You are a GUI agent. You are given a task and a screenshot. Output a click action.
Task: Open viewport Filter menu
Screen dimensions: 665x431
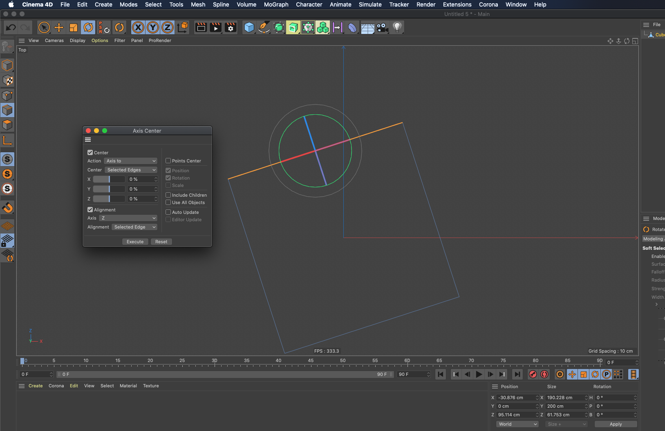[120, 40]
